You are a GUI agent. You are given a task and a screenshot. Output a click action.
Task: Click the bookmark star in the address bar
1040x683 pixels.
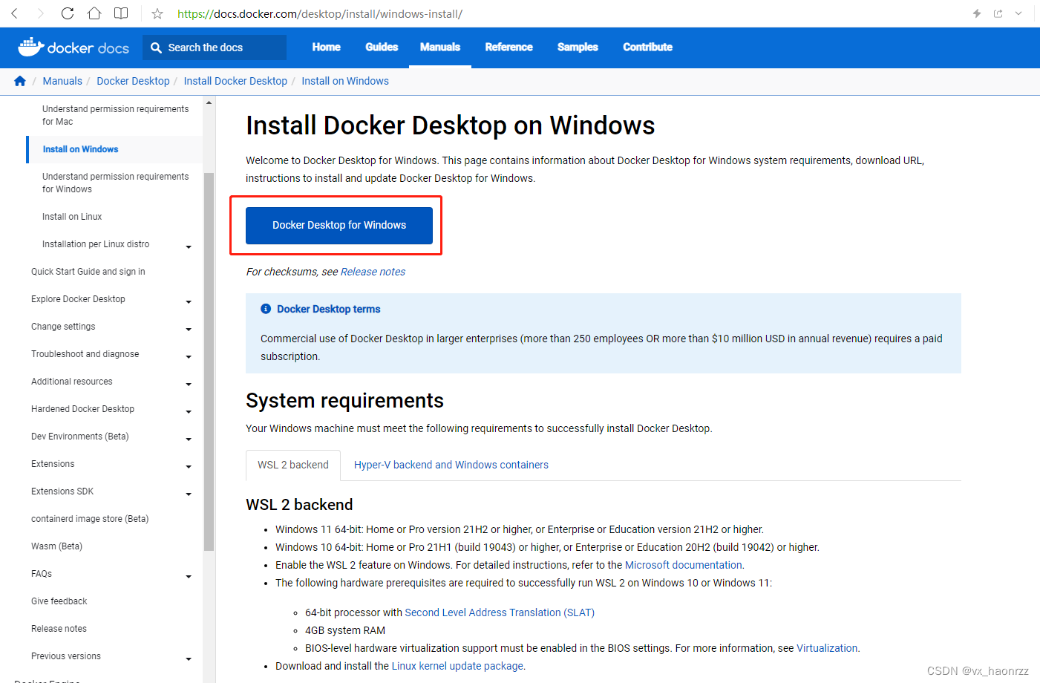157,13
